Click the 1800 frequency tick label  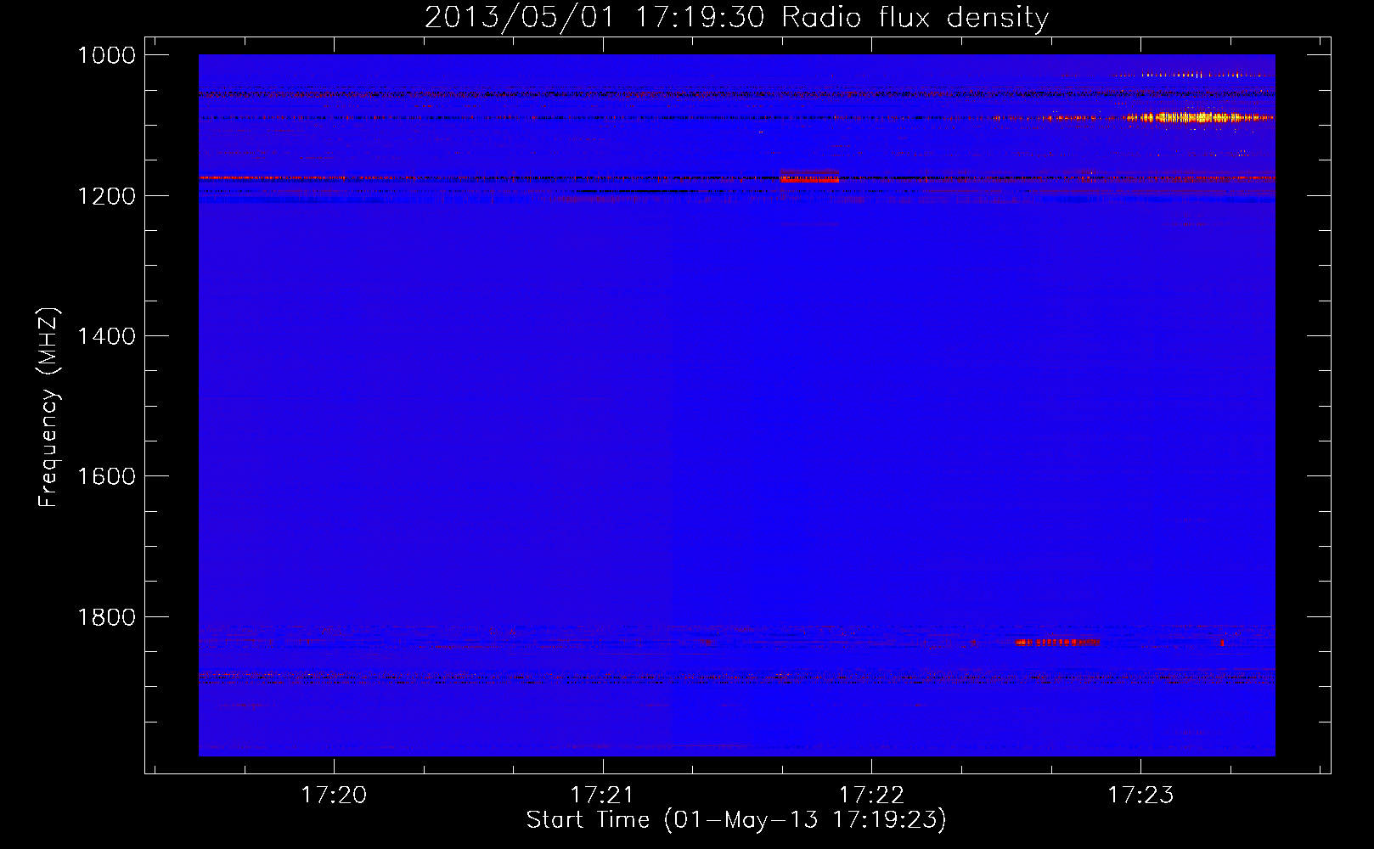pyautogui.click(x=106, y=617)
